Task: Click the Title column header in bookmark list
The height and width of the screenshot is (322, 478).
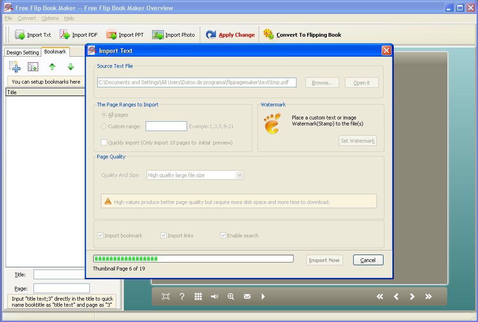Action: [x=45, y=92]
